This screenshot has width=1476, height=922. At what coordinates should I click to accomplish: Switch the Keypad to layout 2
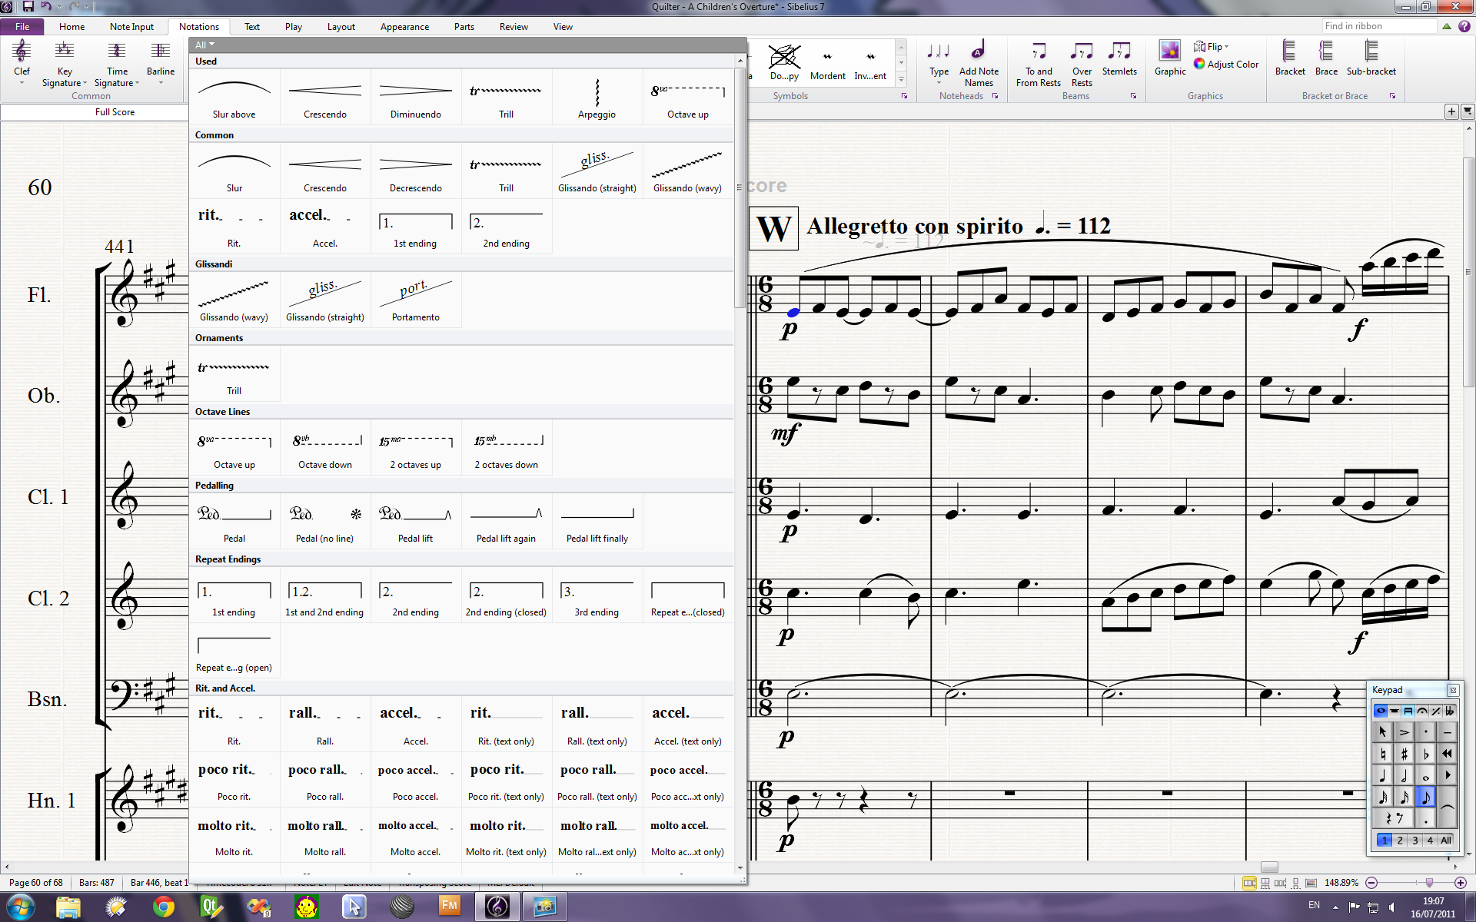1399,840
